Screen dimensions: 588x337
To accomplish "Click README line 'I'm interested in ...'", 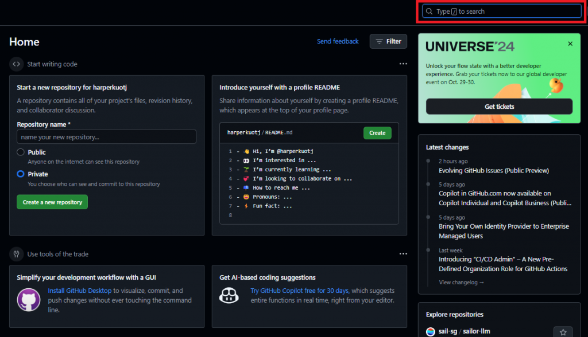I will [284, 160].
